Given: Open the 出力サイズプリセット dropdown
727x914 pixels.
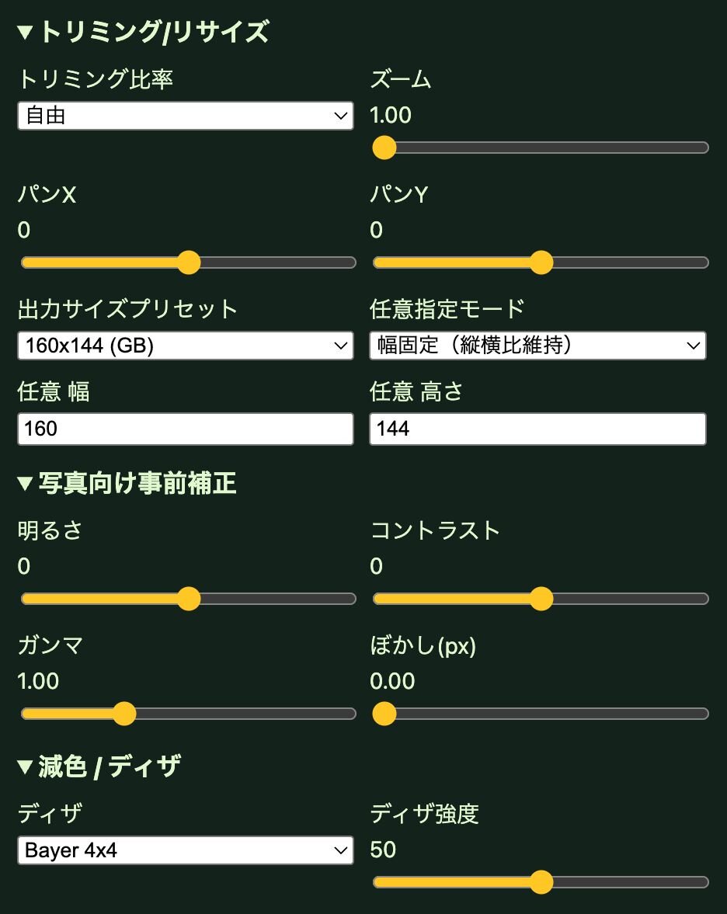Looking at the screenshot, I should pyautogui.click(x=185, y=346).
